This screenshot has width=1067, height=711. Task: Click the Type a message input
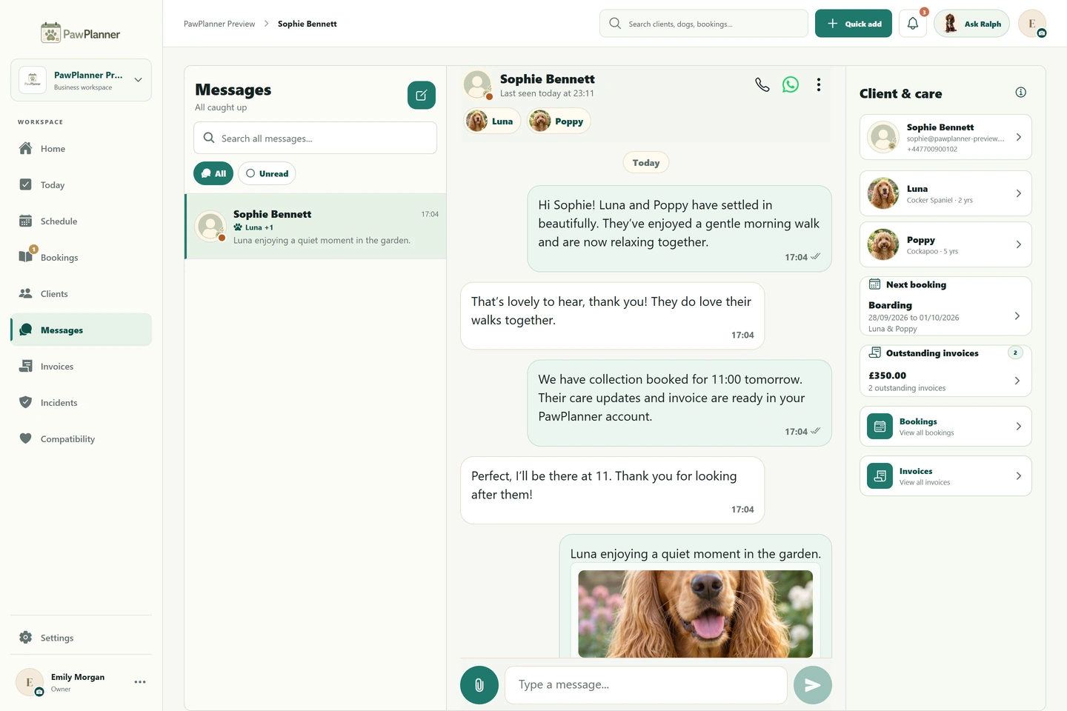[x=646, y=685]
